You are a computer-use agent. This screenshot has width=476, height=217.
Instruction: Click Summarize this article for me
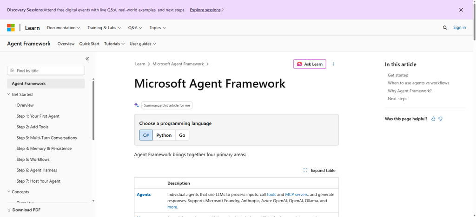(x=167, y=105)
